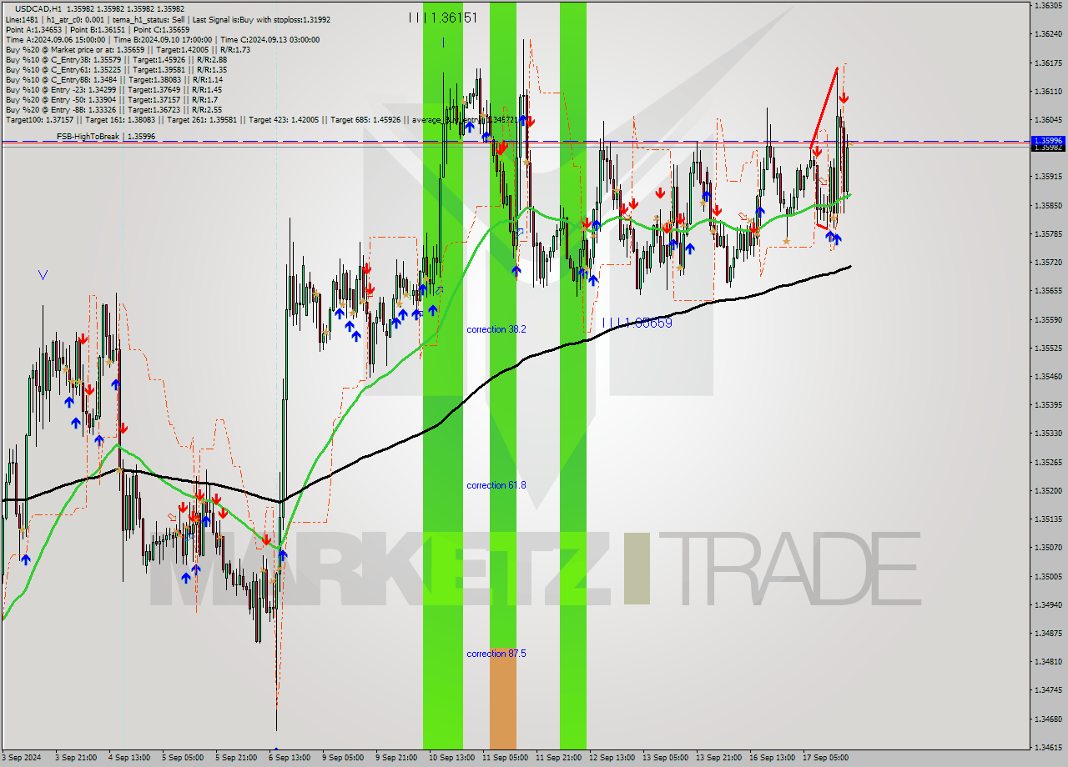Click the '5 Sep 21:00' time axis label
This screenshot has height=767, width=1068.
tap(236, 758)
